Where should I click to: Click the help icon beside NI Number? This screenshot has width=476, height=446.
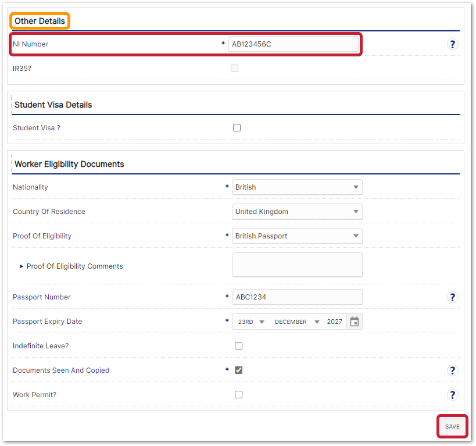pos(452,44)
